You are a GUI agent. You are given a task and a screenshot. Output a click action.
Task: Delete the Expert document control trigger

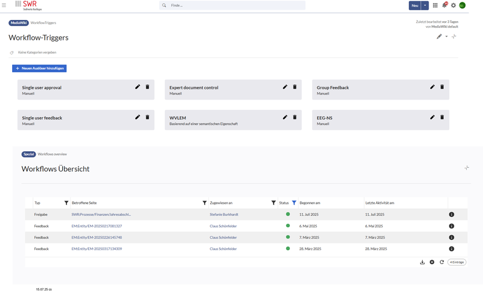click(295, 87)
